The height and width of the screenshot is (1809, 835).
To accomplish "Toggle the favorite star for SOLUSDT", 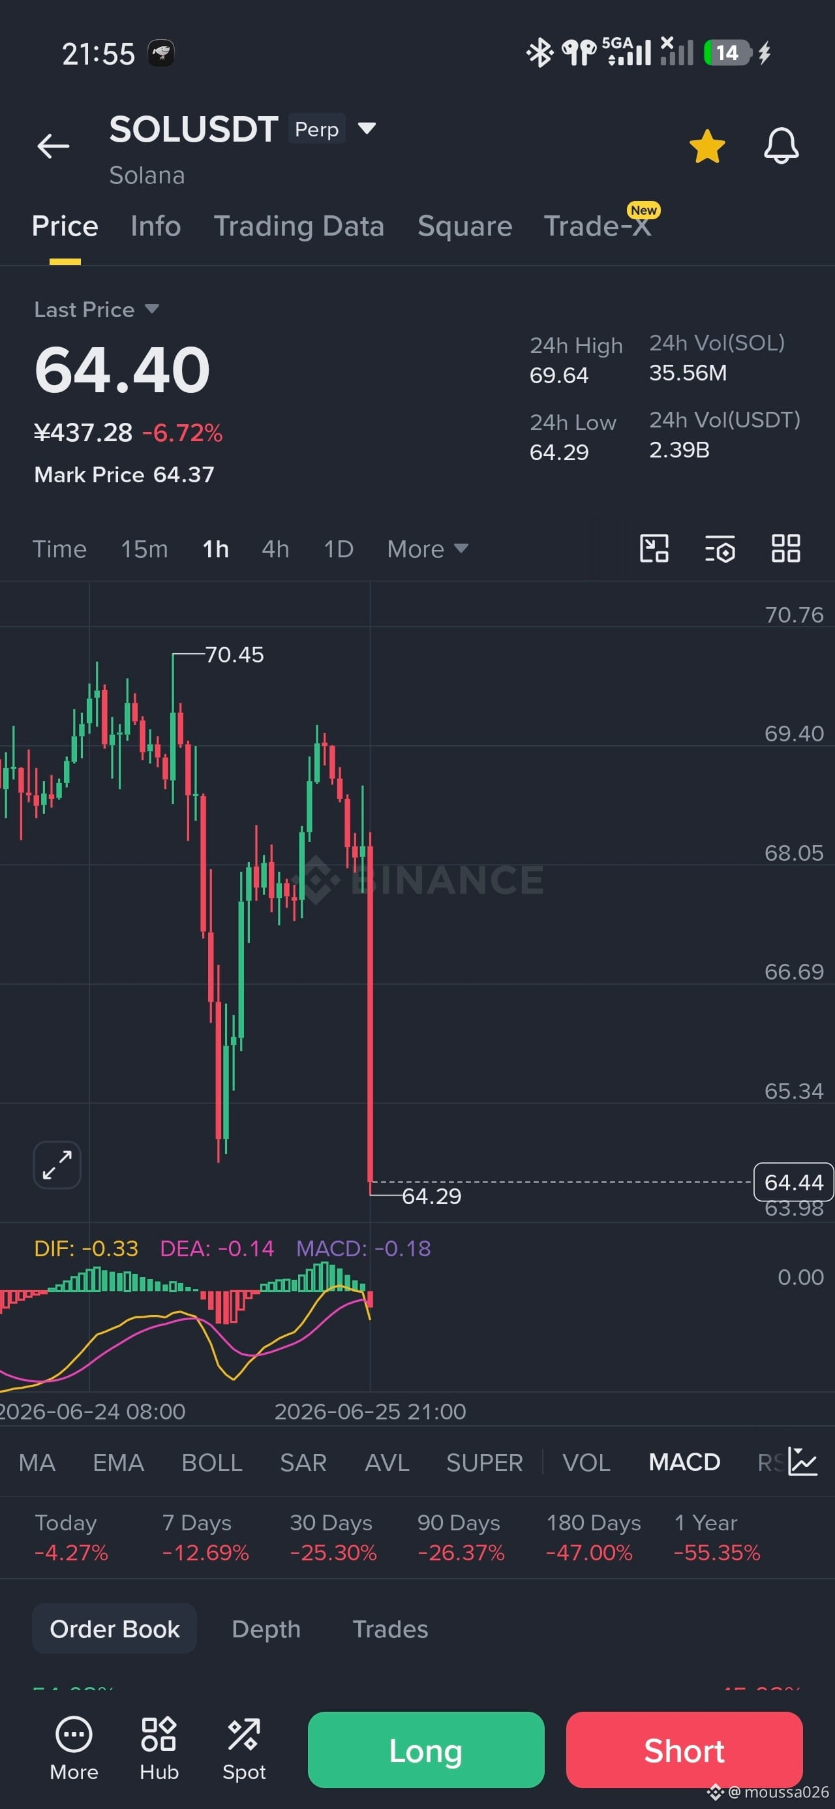I will 706,146.
